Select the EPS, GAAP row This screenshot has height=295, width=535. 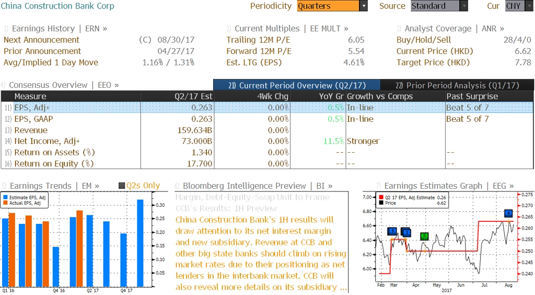(x=267, y=119)
